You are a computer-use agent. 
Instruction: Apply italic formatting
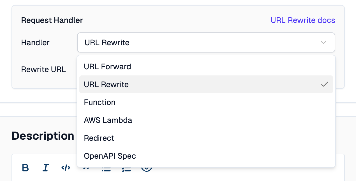[45, 168]
